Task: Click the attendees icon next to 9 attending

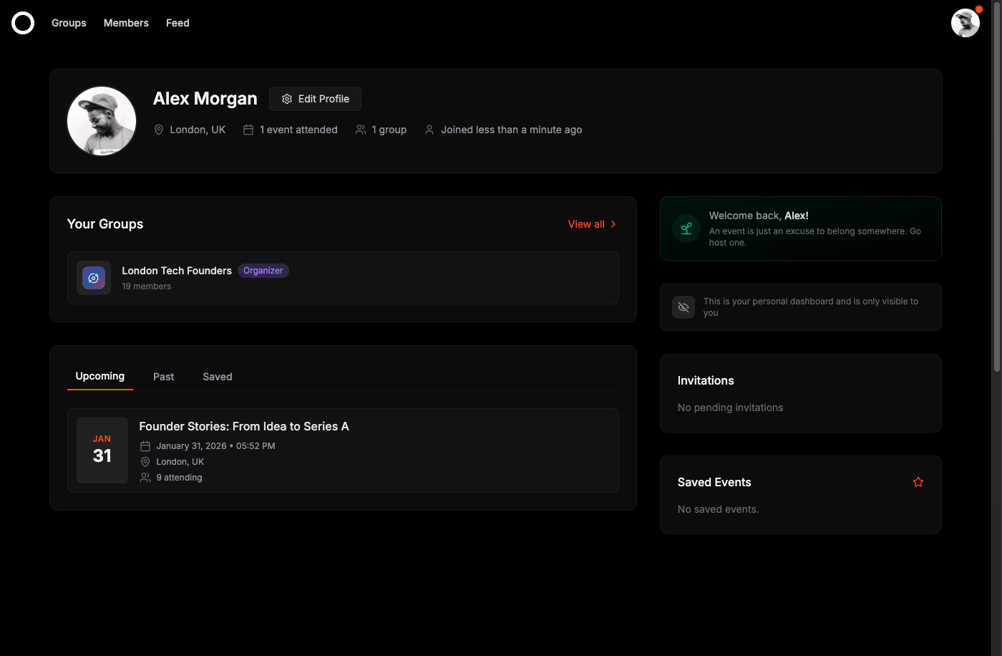Action: point(145,477)
